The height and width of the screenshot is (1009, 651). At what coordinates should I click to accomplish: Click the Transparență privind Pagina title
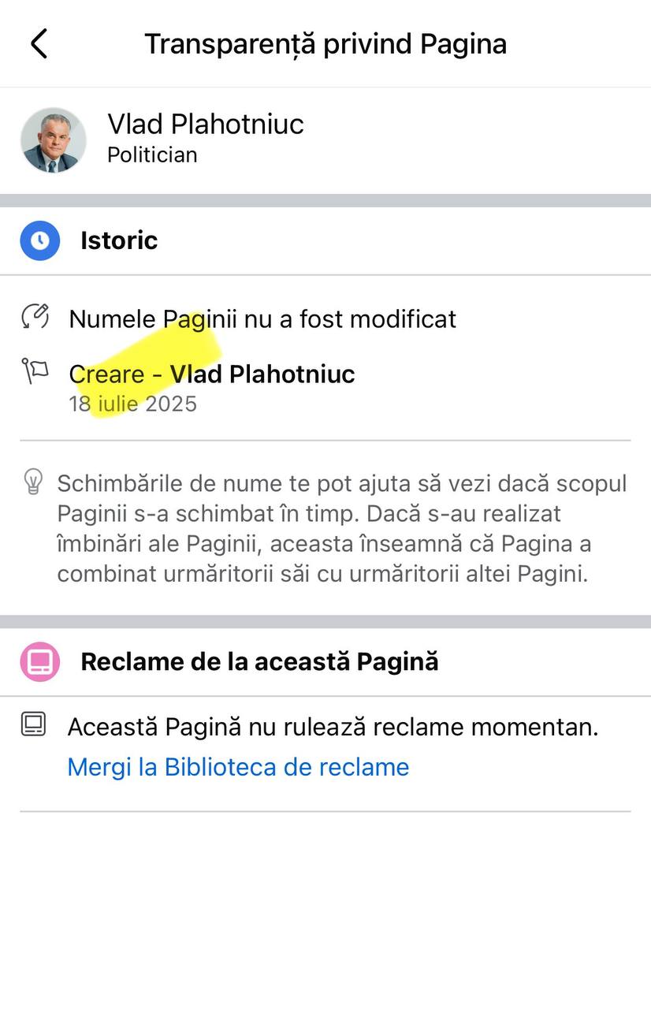325,44
